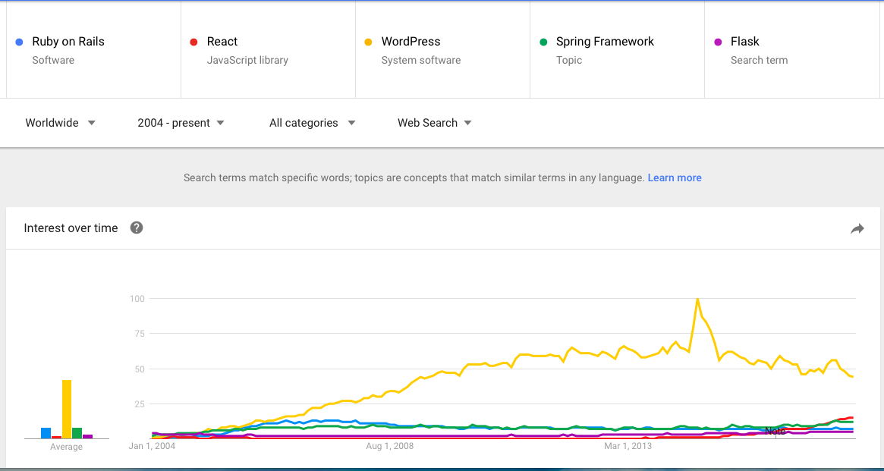Select the Flask search term box
This screenshot has width=884, height=471.
pos(792,49)
